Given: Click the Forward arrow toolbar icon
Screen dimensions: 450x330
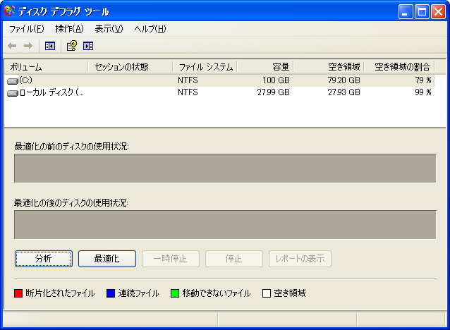Looking at the screenshot, I should (28, 46).
